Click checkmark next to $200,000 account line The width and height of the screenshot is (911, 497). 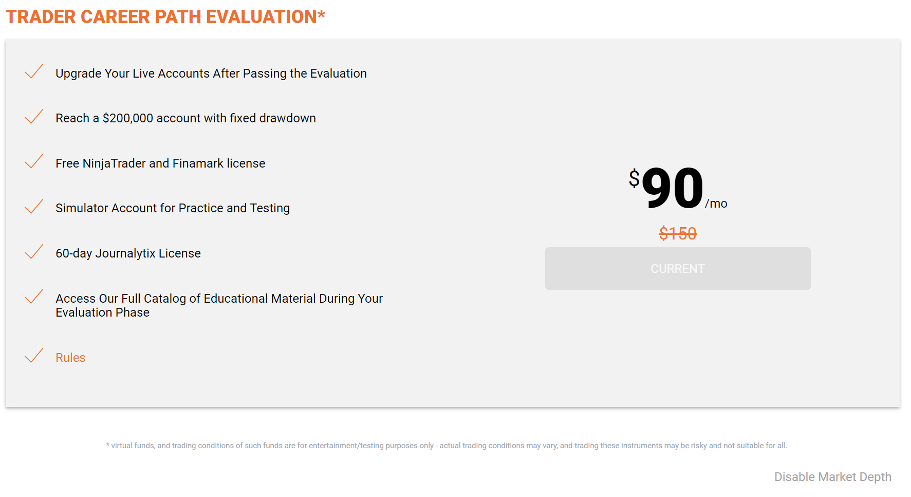tap(34, 117)
